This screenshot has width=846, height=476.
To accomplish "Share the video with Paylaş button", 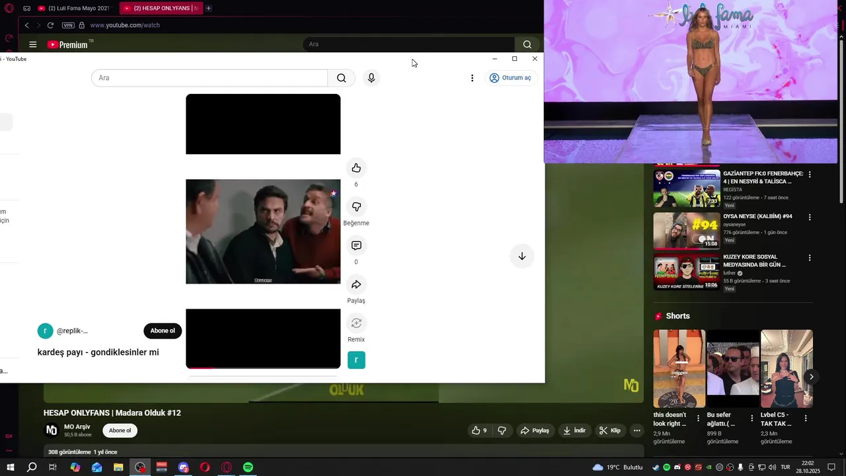I will pyautogui.click(x=535, y=430).
